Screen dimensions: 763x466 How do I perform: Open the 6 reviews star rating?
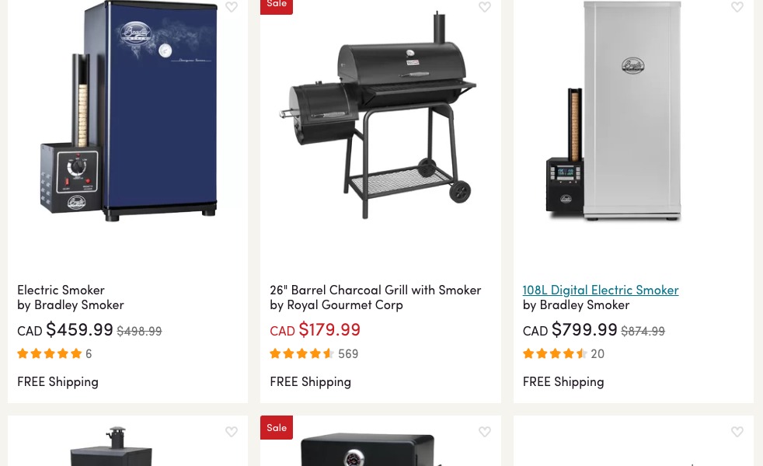[x=54, y=353]
